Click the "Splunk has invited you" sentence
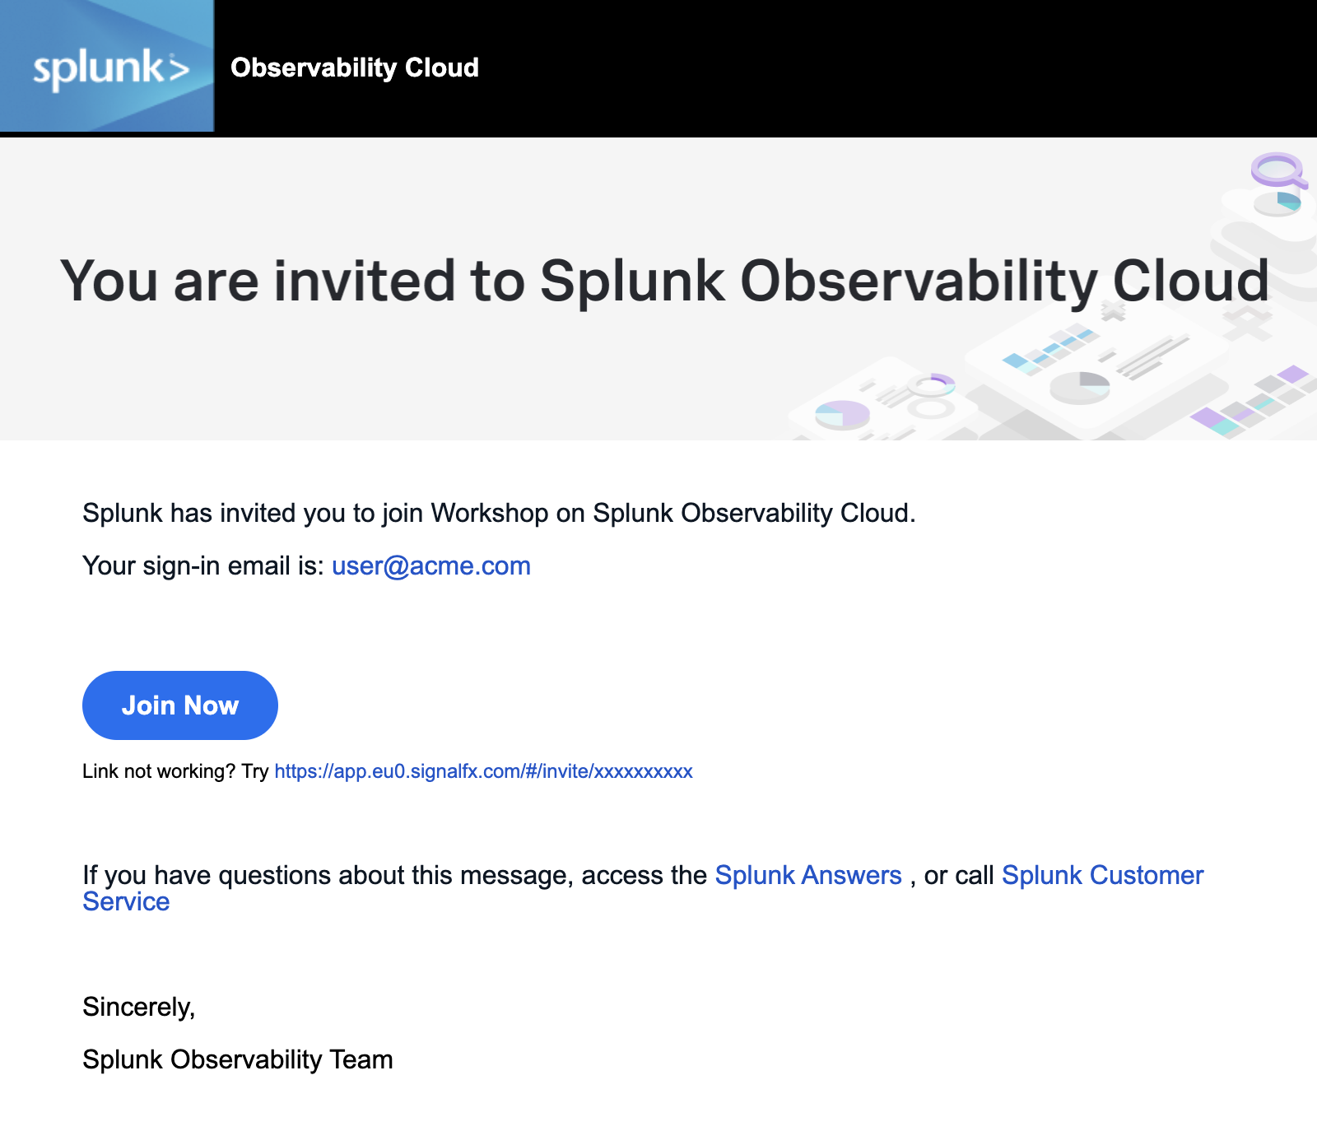This screenshot has height=1131, width=1317. tap(499, 513)
